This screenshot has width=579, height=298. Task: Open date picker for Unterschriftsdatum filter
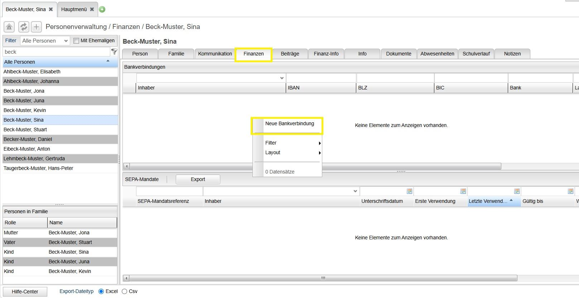point(409,191)
